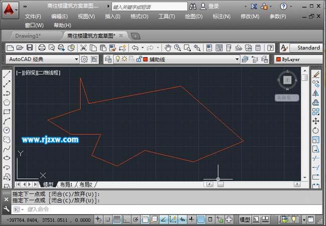Screen dimensions: 326x226
Task: Switch to the 布局1 layout tab
Action: click(x=66, y=184)
